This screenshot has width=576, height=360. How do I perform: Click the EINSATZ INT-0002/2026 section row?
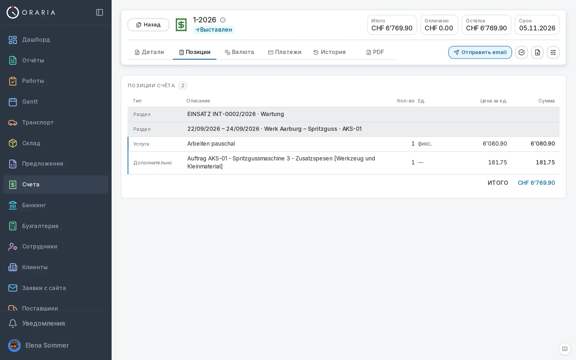(x=343, y=114)
